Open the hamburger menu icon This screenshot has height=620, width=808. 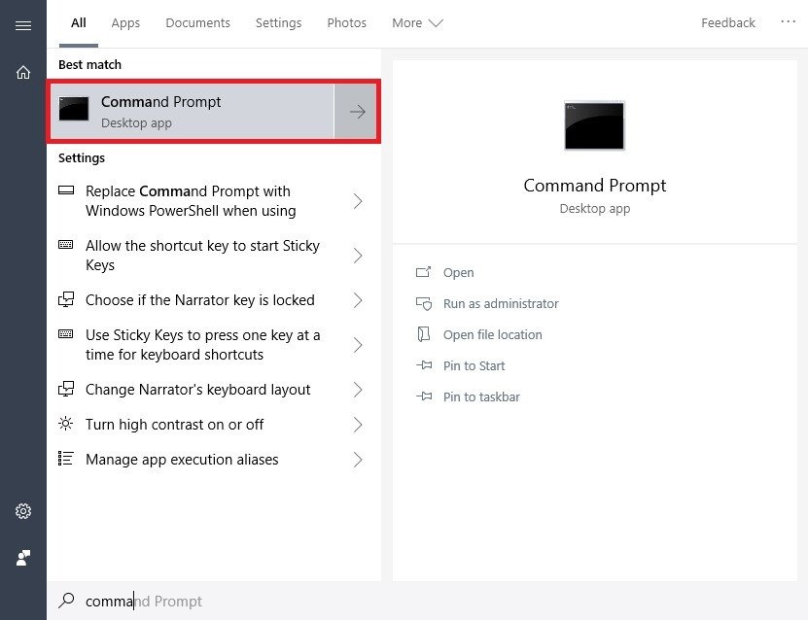[23, 26]
